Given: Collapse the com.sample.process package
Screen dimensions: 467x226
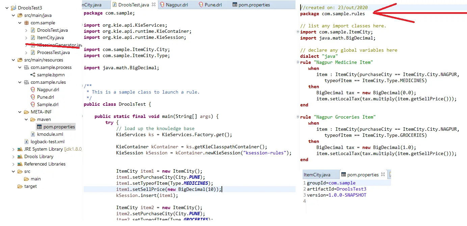Looking at the screenshot, I should coord(20,67).
